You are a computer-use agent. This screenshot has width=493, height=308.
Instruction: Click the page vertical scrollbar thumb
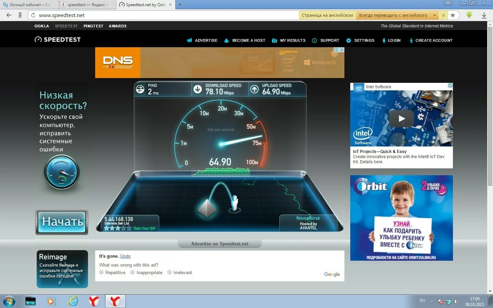click(490, 107)
